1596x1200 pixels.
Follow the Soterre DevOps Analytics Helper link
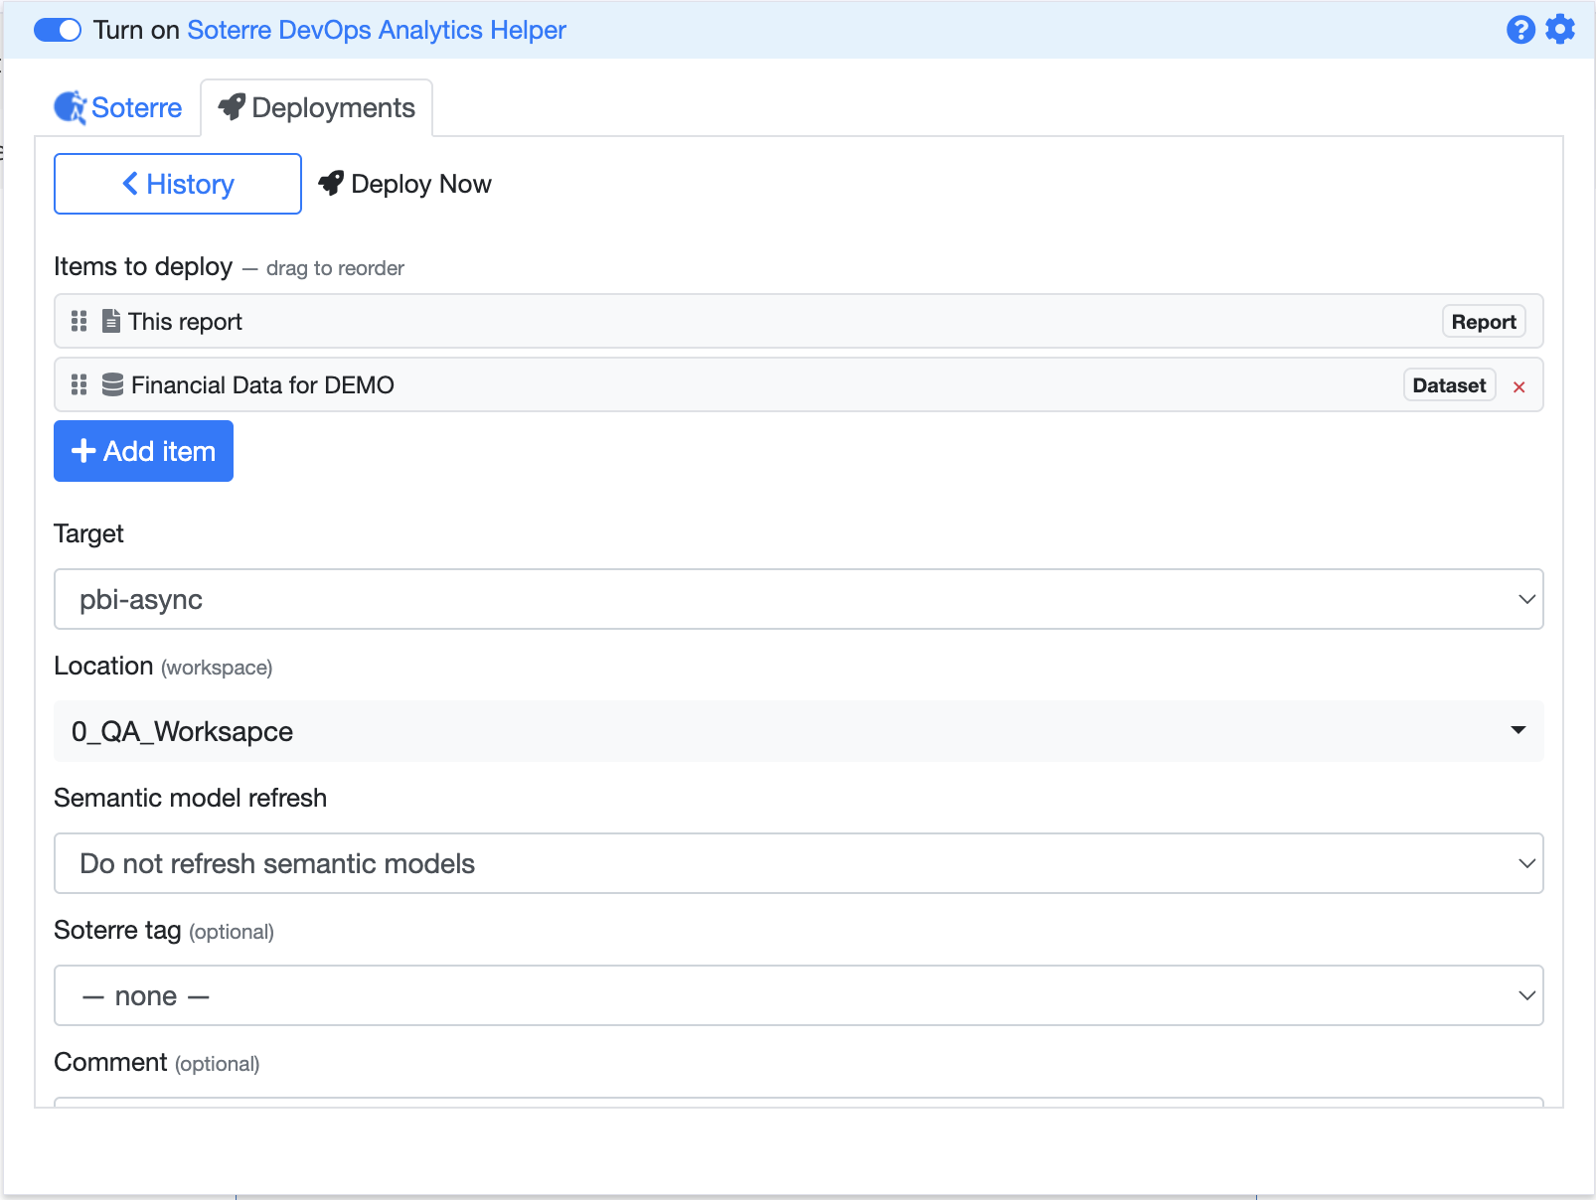[x=377, y=30]
